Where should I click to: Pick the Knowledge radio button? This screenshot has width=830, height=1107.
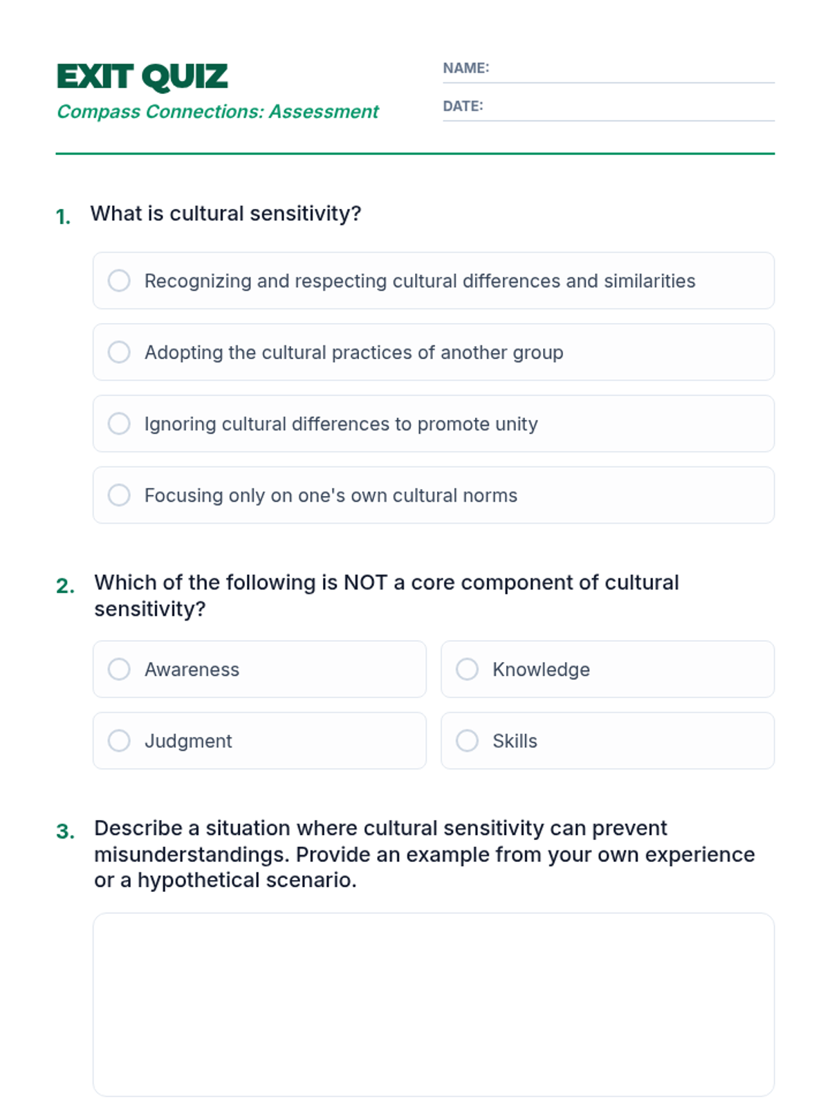467,669
